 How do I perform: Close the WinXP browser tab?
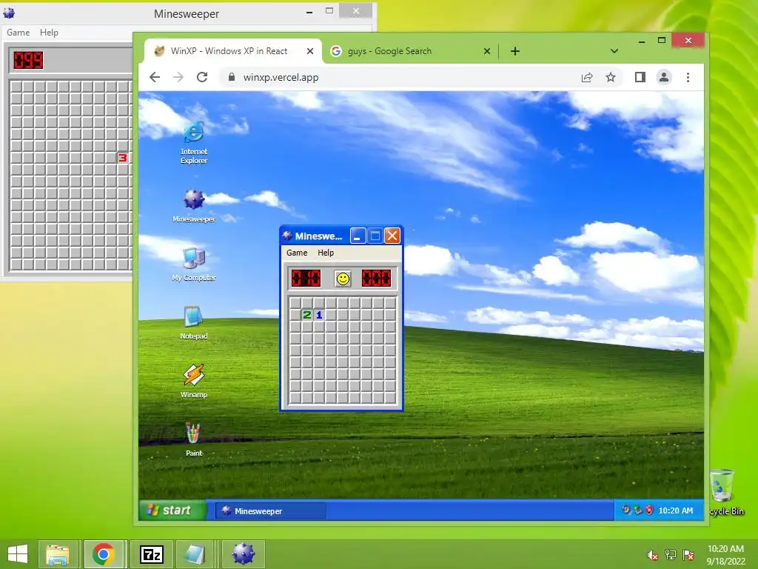310,51
